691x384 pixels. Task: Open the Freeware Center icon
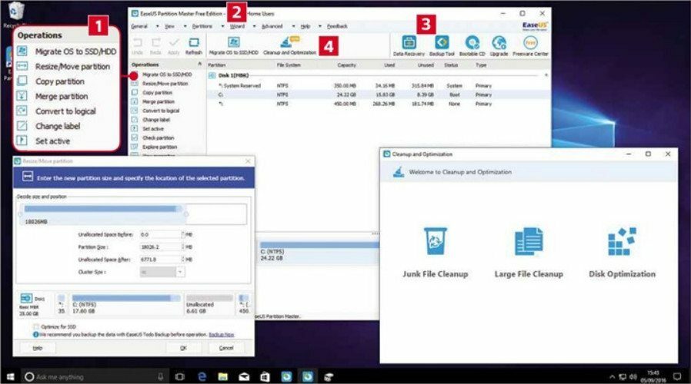[530, 43]
